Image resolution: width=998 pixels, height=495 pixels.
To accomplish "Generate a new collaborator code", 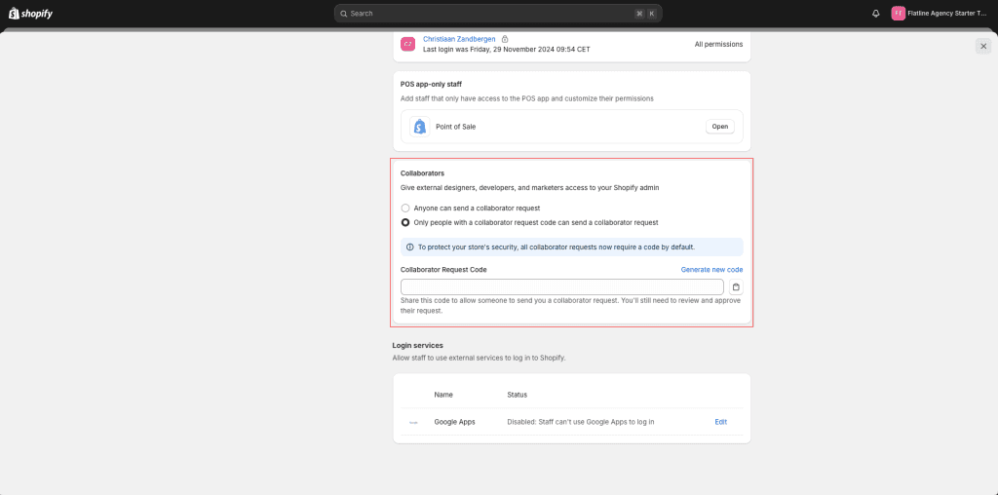I will tap(711, 270).
